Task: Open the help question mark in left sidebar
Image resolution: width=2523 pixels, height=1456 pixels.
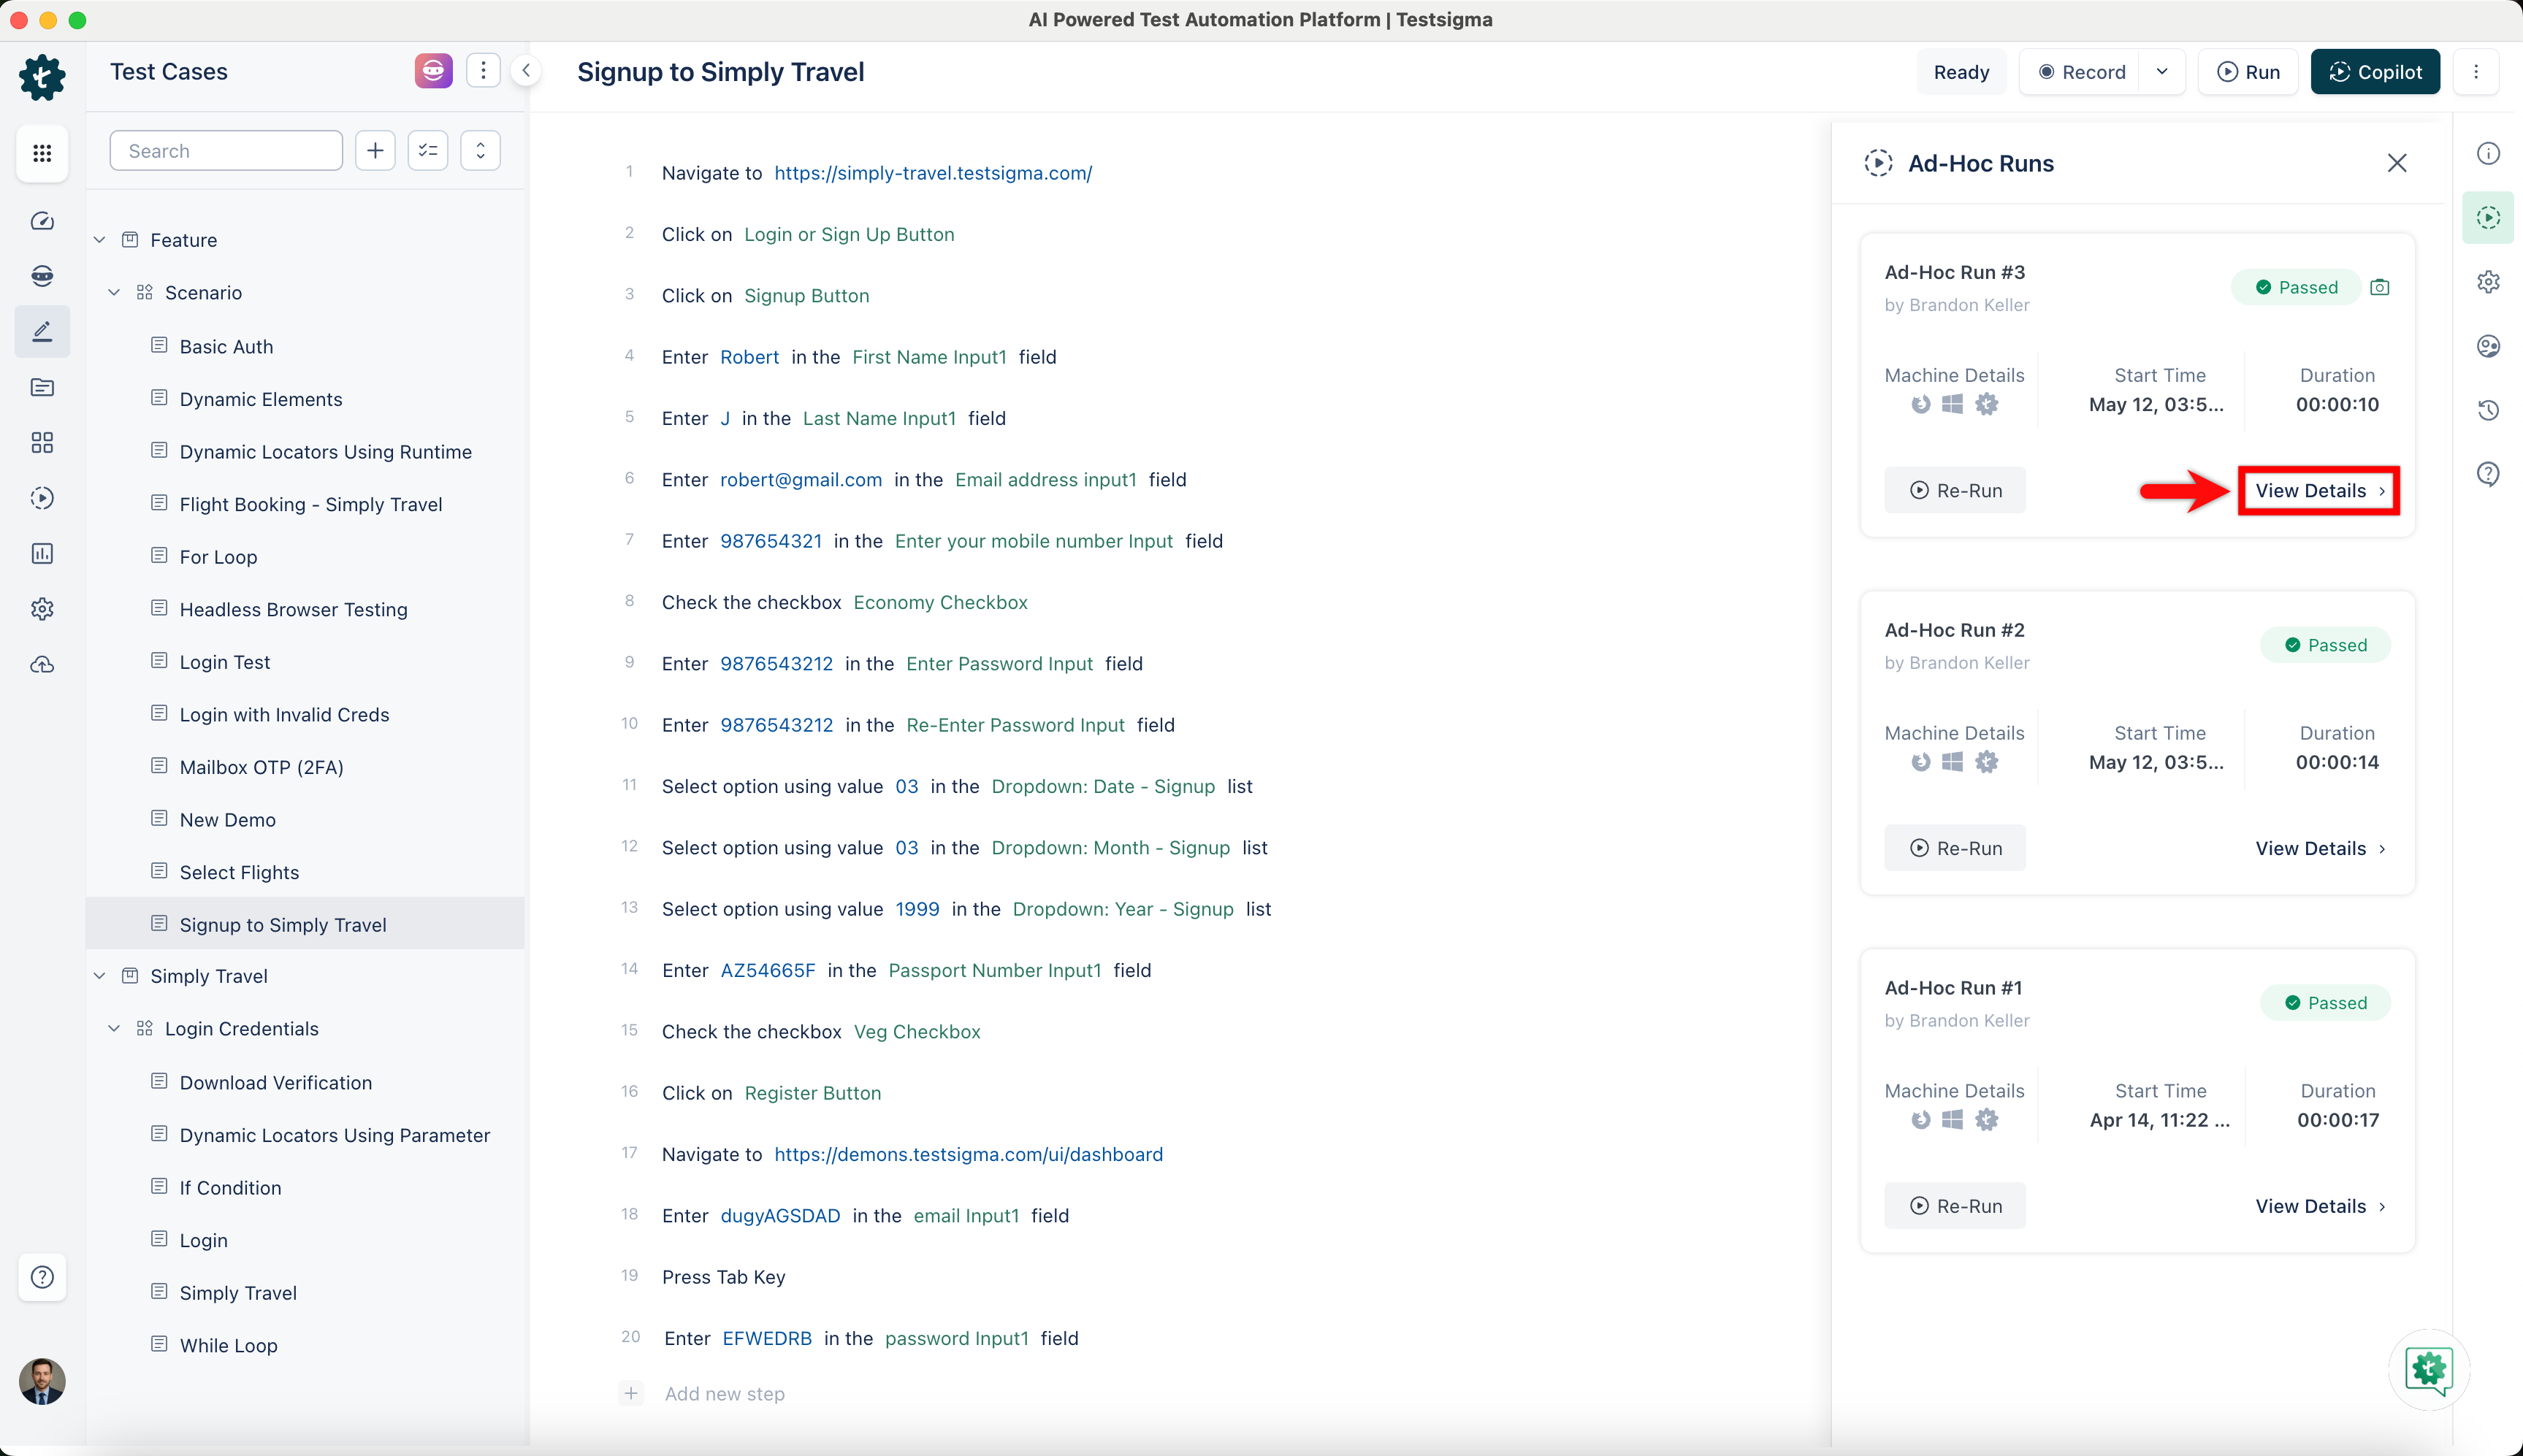Action: [42, 1277]
